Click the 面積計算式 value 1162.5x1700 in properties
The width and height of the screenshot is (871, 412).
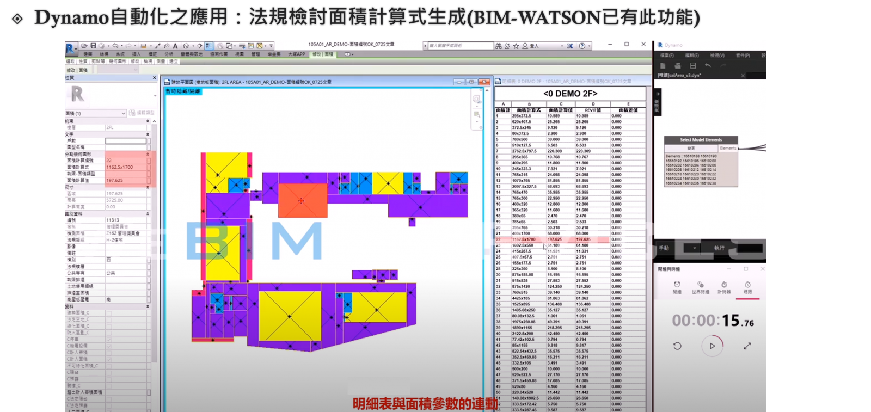pos(126,167)
